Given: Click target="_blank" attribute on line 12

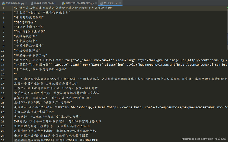Looking at the screenshot, I should [79, 60].
